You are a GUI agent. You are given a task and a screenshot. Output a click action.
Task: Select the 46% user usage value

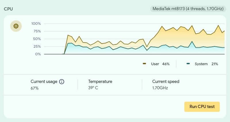tap(166, 64)
